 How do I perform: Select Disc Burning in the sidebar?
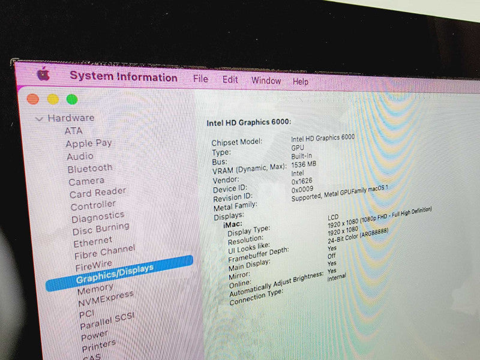click(101, 229)
